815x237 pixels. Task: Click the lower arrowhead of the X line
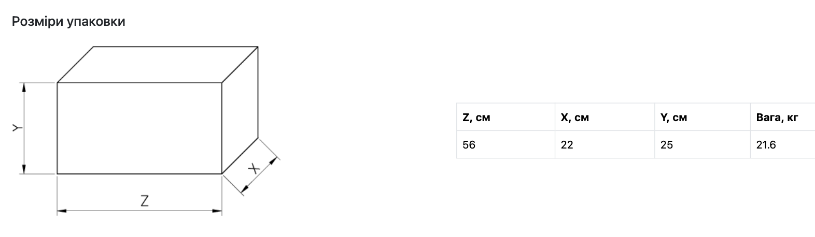pyautogui.click(x=245, y=190)
